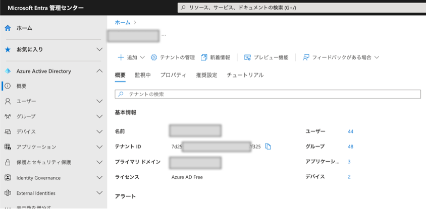The width and height of the screenshot is (426, 209).
Task: Click the Applications grid icon
Action: pyautogui.click(x=8, y=147)
